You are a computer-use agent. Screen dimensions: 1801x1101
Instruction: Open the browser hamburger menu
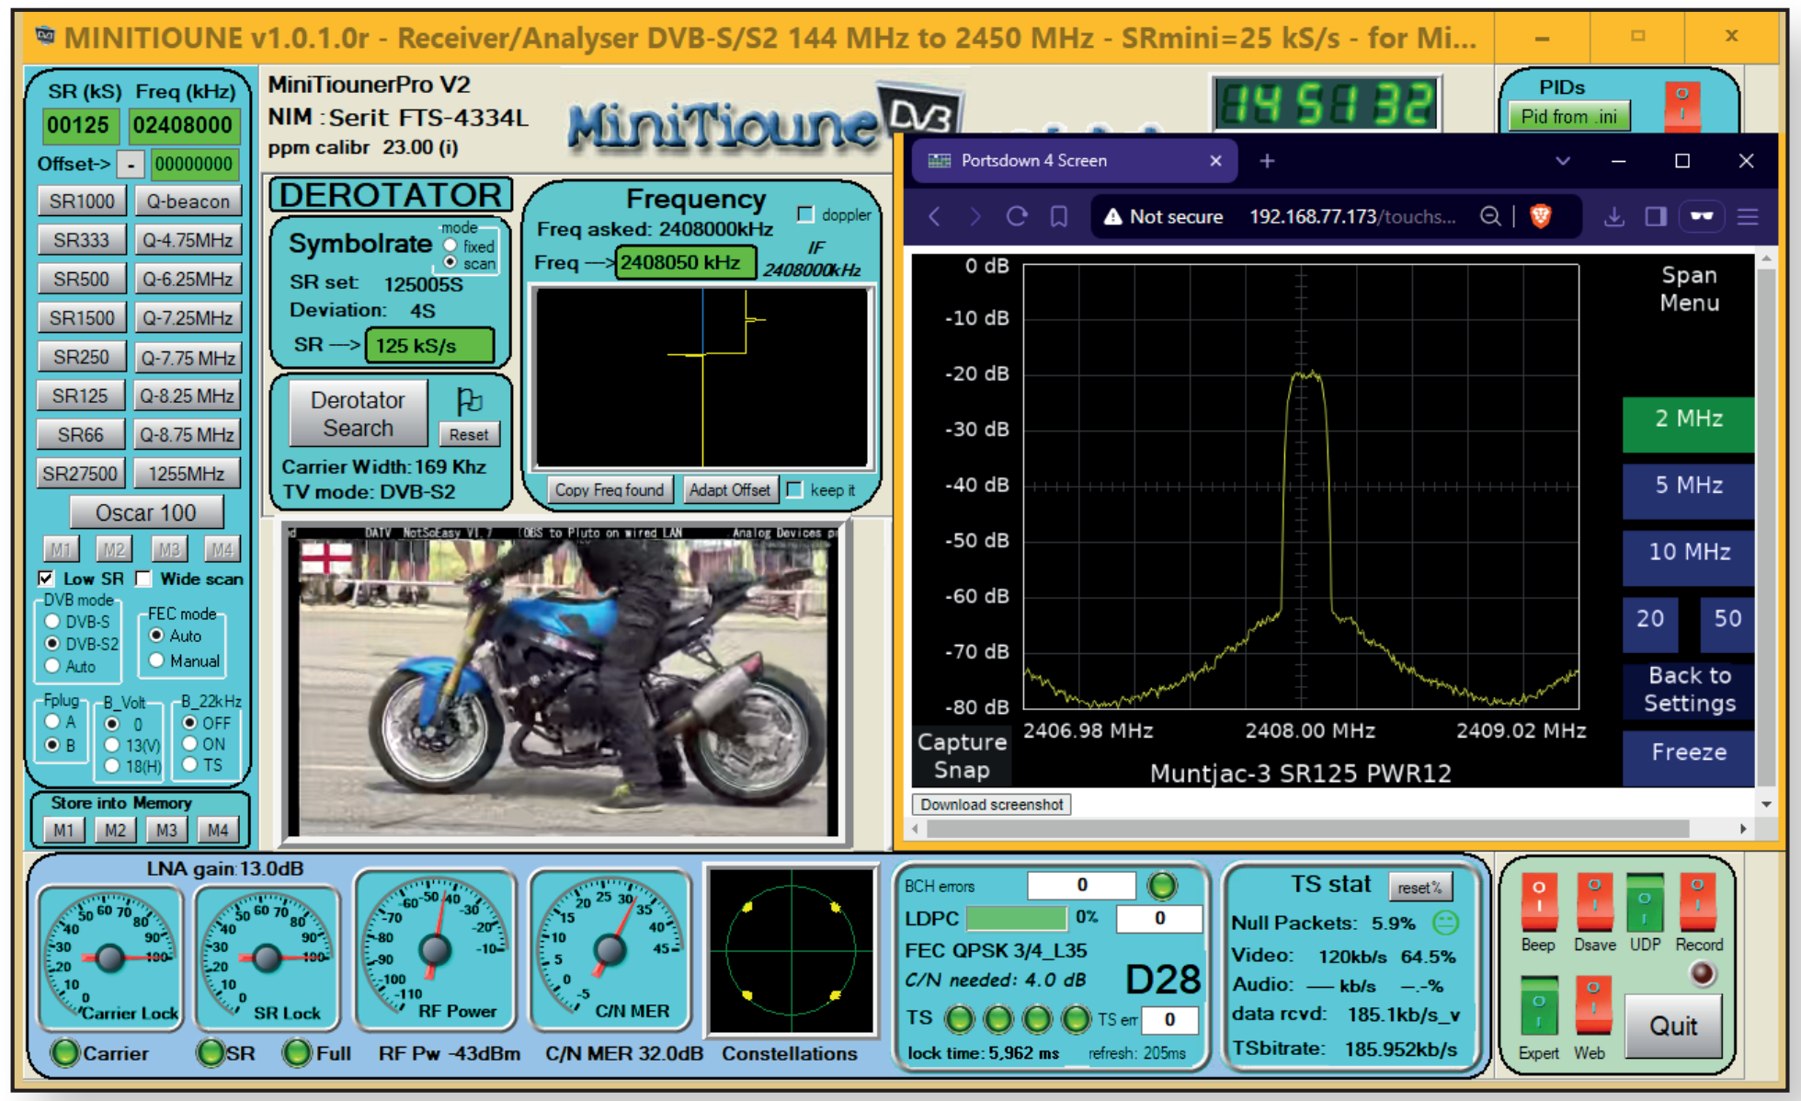(1748, 216)
